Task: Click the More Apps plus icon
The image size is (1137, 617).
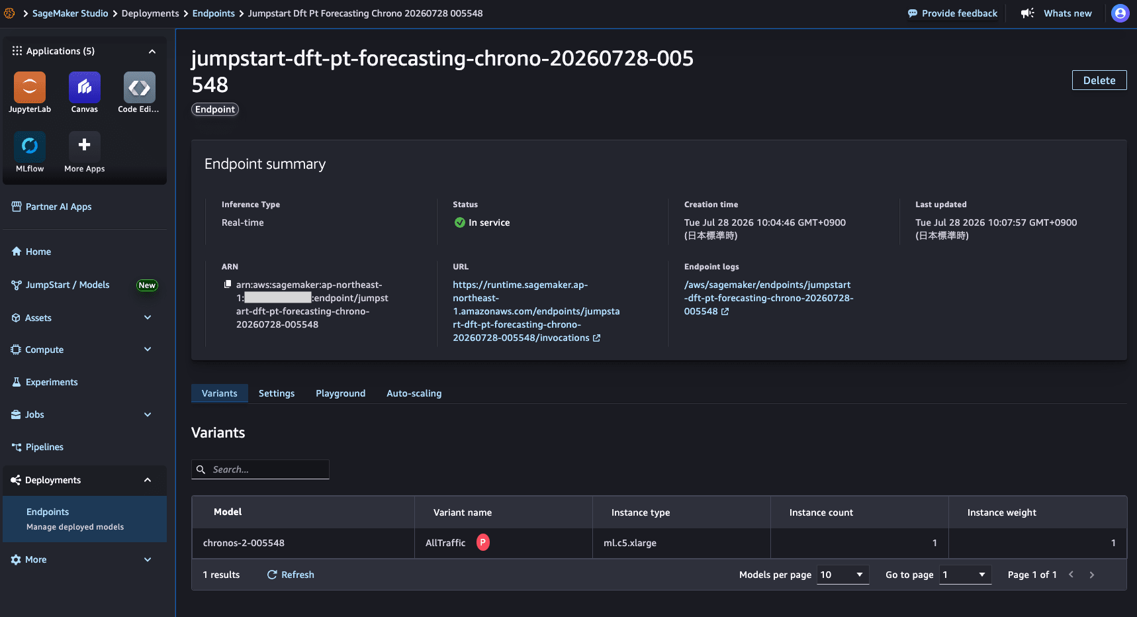Action: click(x=85, y=146)
